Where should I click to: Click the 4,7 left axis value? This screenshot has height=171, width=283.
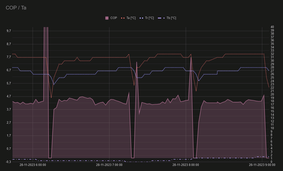pyautogui.click(x=8, y=96)
